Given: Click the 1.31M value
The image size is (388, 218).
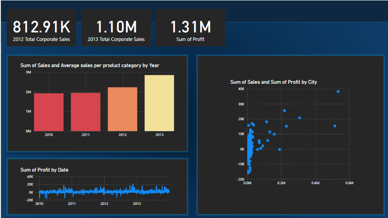Looking at the screenshot, I should [x=191, y=27].
